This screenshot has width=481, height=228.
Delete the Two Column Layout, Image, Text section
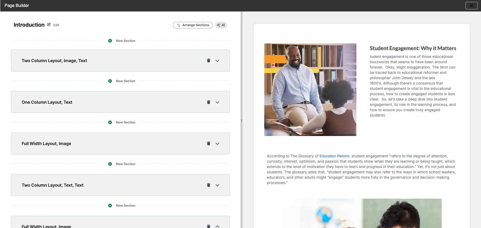tap(209, 61)
